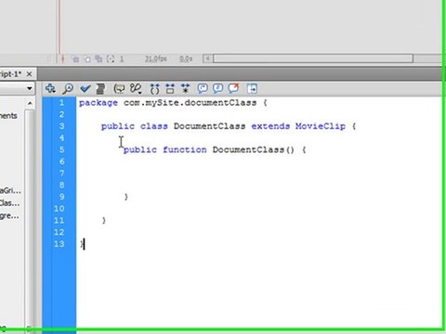Remove comment icon with red mark

click(x=234, y=88)
